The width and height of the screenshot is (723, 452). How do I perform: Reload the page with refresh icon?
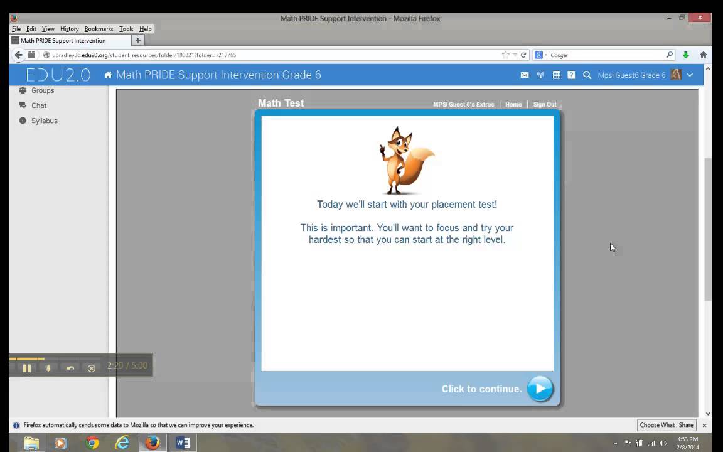pos(523,55)
